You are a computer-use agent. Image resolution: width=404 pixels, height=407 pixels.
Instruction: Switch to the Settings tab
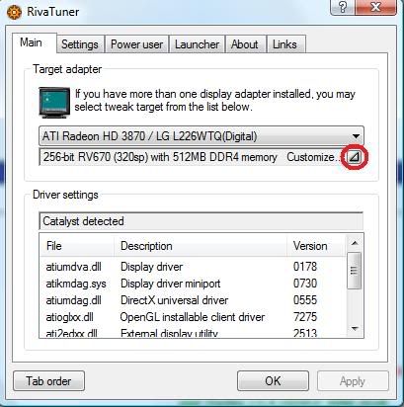[x=80, y=44]
